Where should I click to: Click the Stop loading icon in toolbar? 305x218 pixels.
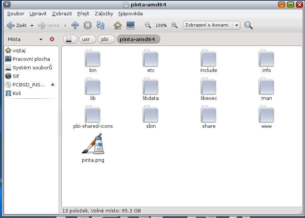point(87,25)
